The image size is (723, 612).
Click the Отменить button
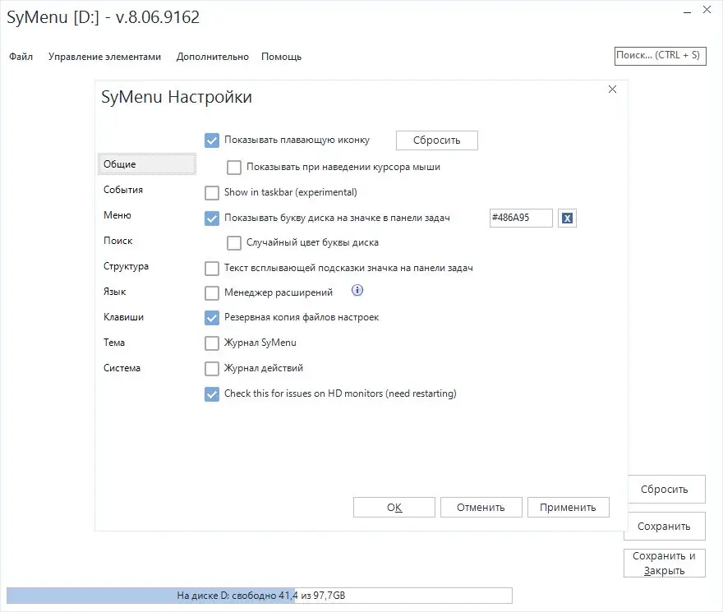(x=481, y=508)
